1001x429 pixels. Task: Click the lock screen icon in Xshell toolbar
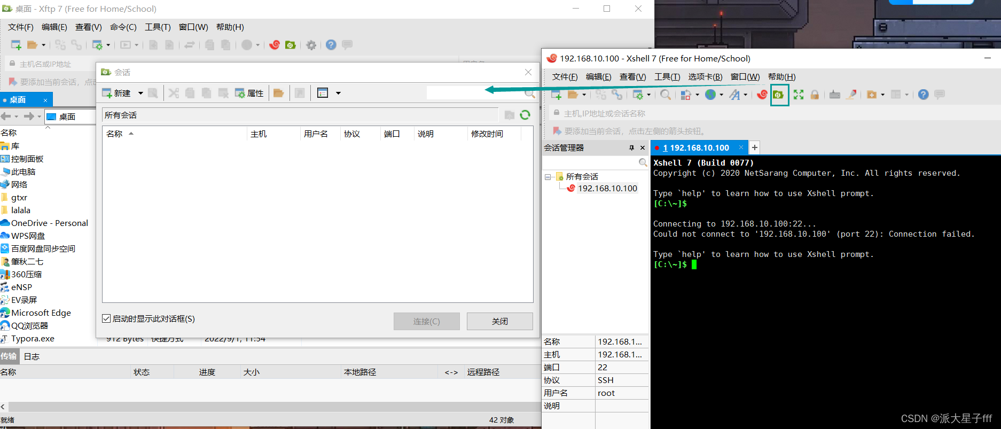815,95
